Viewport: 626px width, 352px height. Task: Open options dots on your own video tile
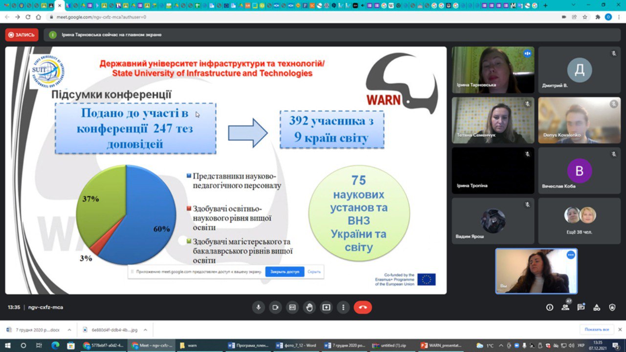571,255
